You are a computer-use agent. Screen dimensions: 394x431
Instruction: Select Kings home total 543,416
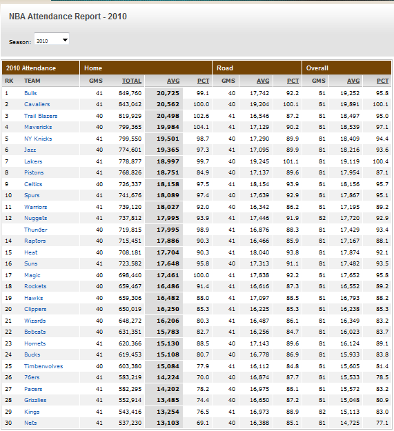click(130, 412)
